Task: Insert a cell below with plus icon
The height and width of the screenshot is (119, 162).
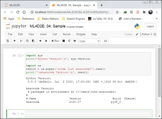Action: click(x=15, y=41)
